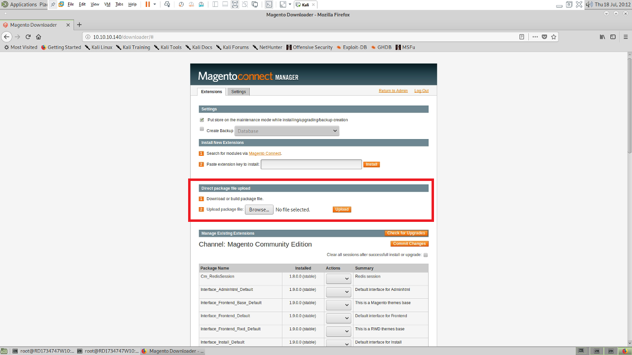This screenshot has height=355, width=632.
Task: Go to Firefox home page icon
Action: [39, 36]
